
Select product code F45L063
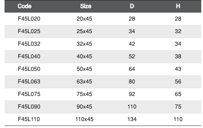(29, 82)
